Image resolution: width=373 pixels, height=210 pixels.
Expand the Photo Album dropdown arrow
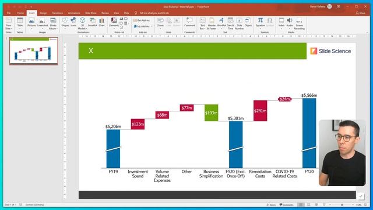pos(57,29)
